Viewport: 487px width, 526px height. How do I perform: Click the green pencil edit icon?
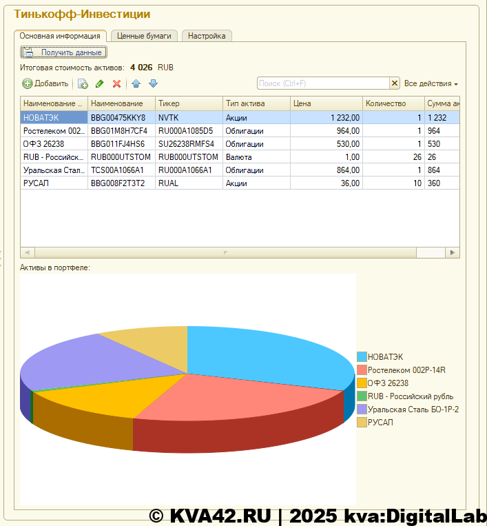(x=100, y=83)
